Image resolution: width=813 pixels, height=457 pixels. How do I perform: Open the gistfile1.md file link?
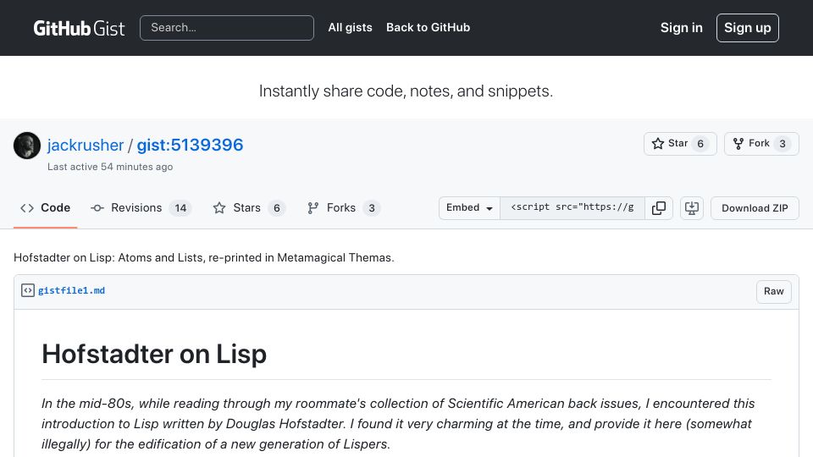tap(71, 290)
